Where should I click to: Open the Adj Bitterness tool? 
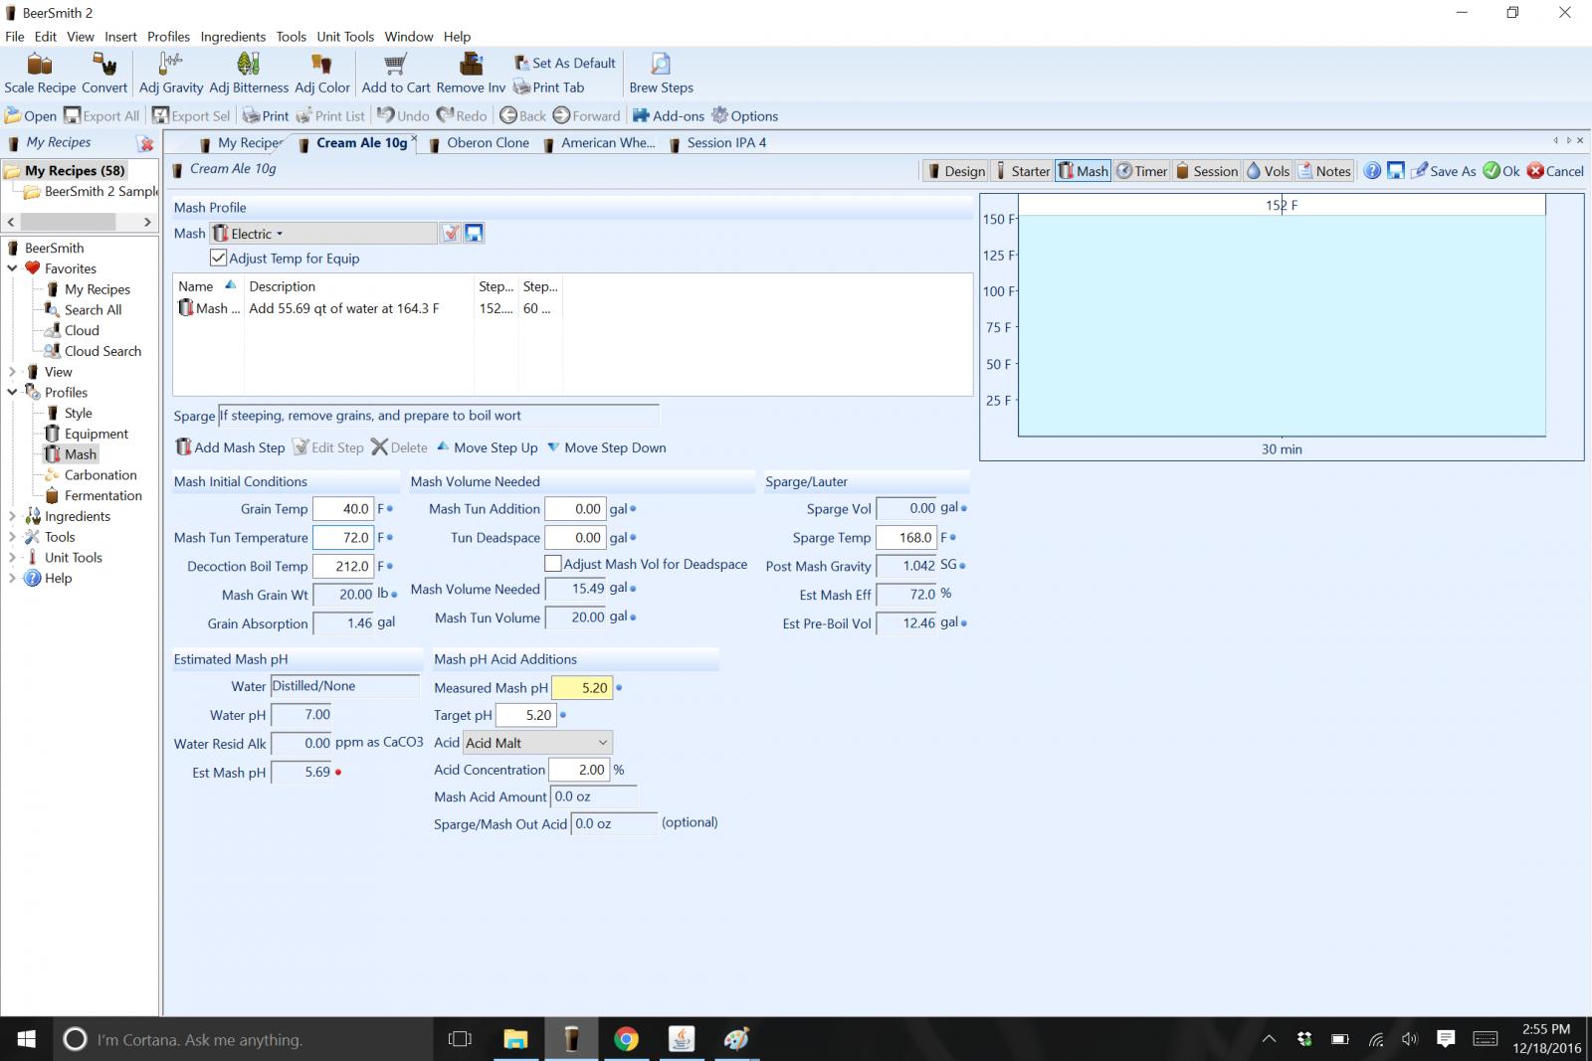[249, 74]
